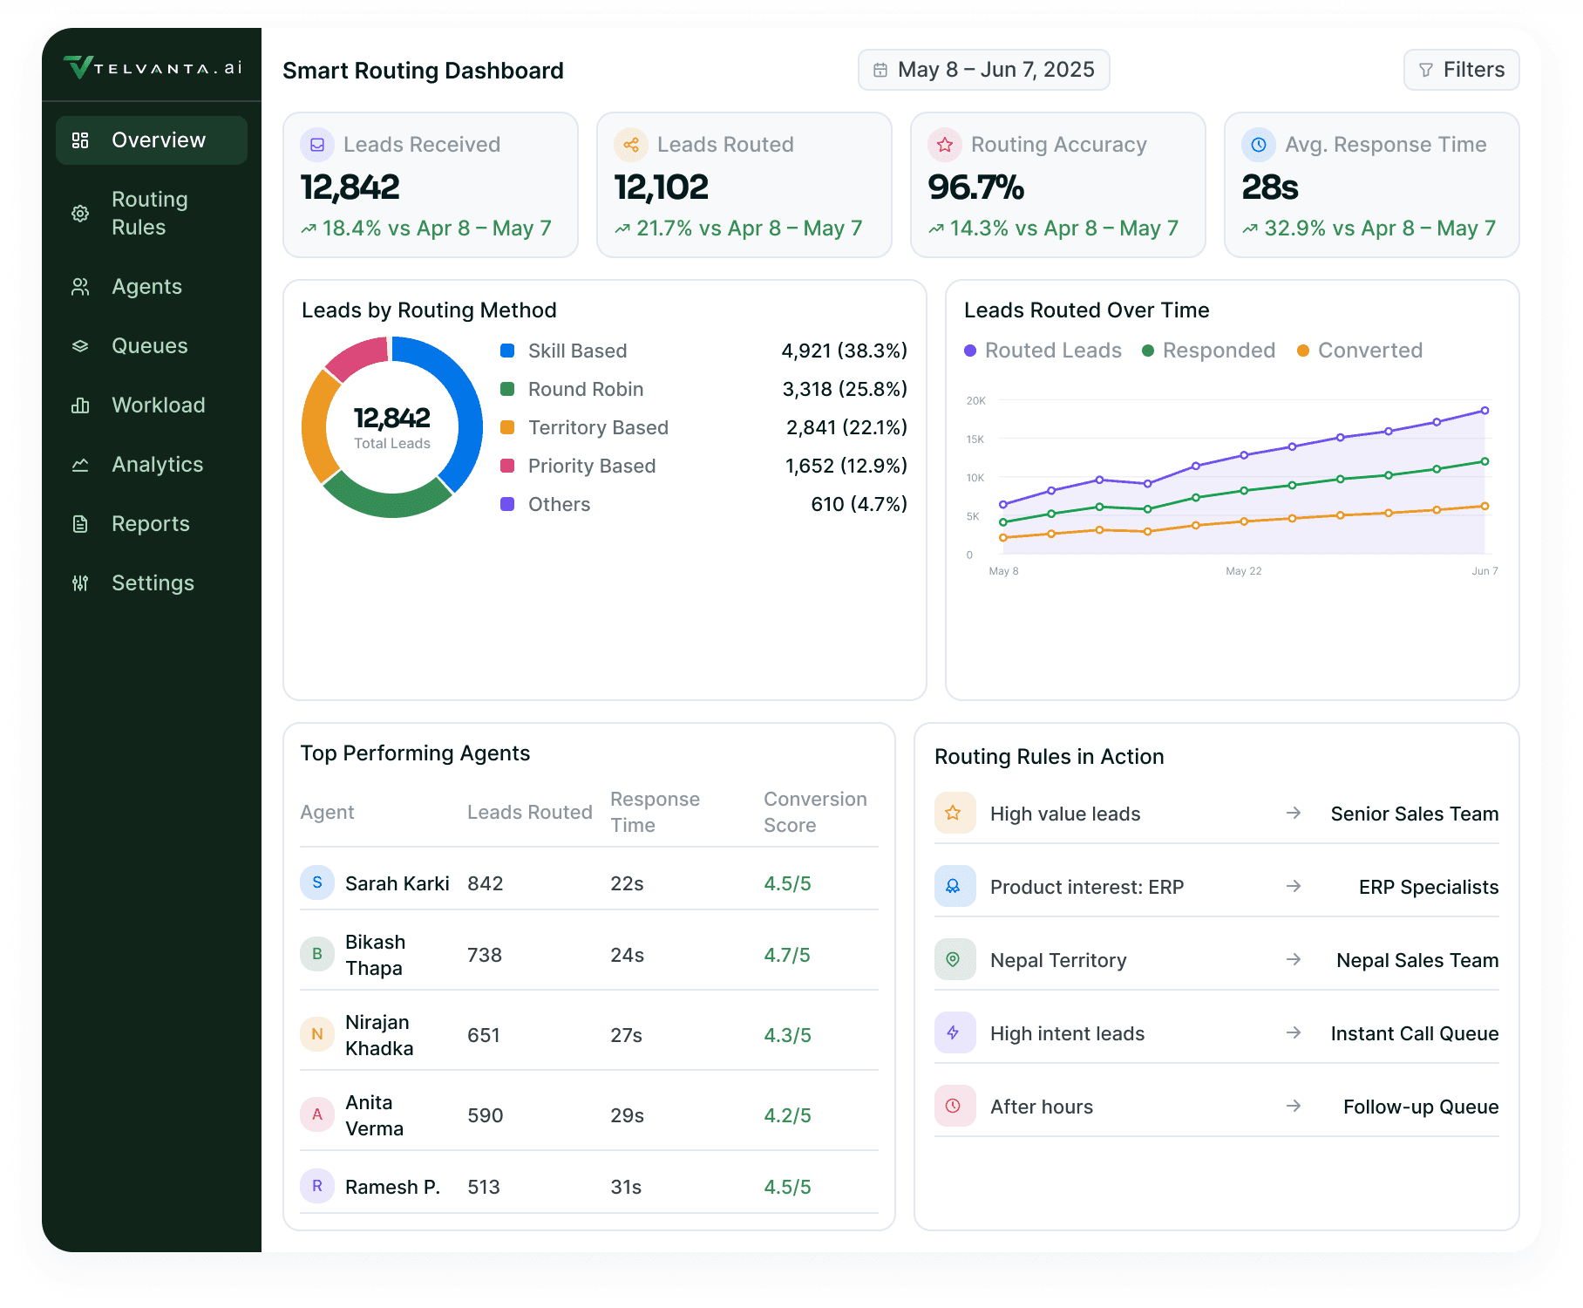Click the Leads Routed share icon

(x=631, y=145)
